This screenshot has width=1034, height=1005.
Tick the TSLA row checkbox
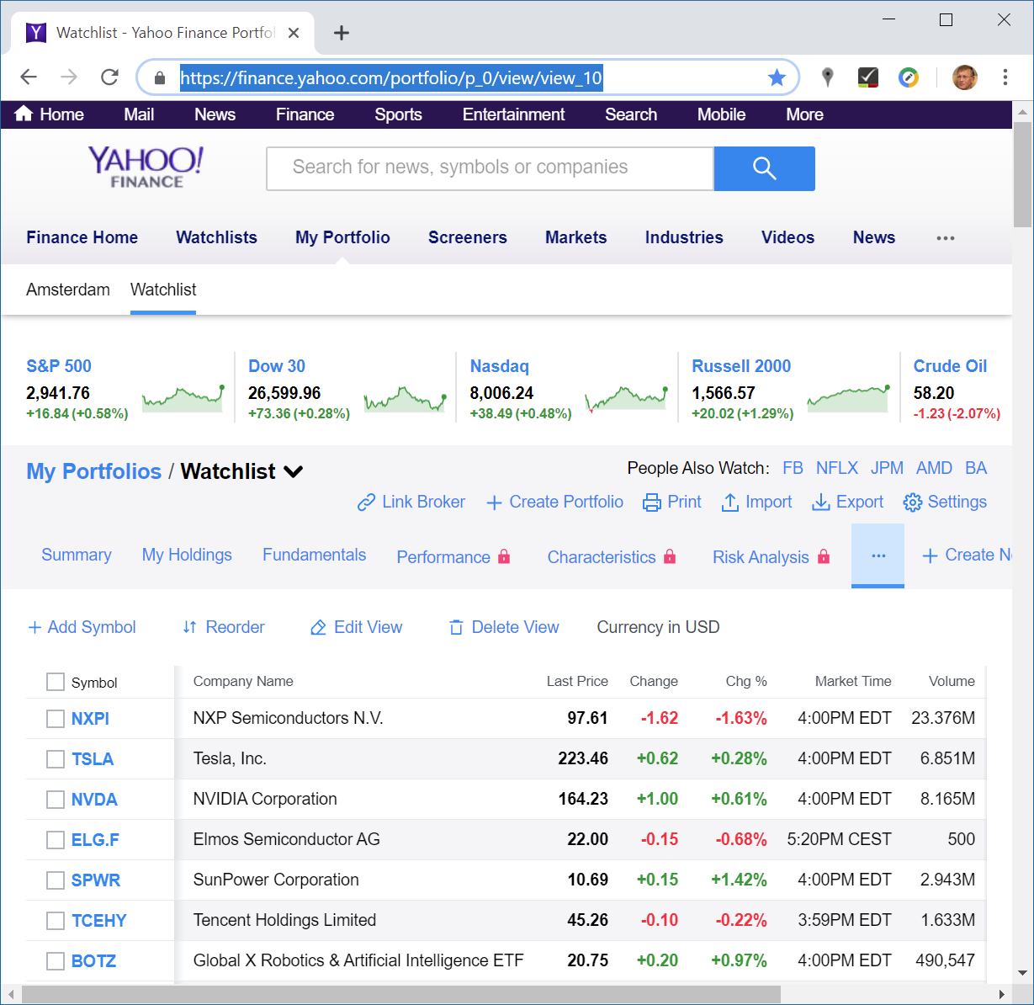point(56,759)
